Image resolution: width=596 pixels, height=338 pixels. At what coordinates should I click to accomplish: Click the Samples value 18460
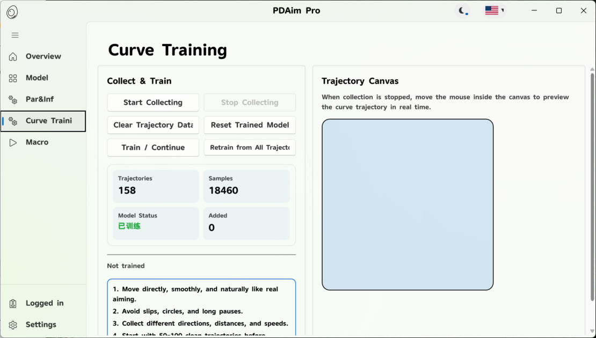coord(223,190)
